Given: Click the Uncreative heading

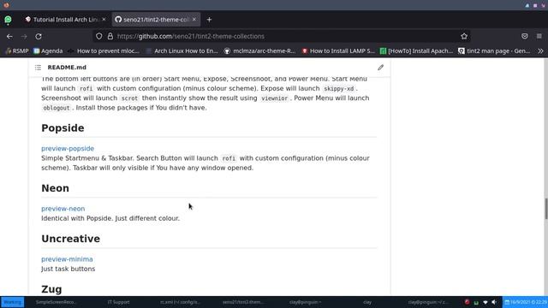Looking at the screenshot, I should point(70,239).
